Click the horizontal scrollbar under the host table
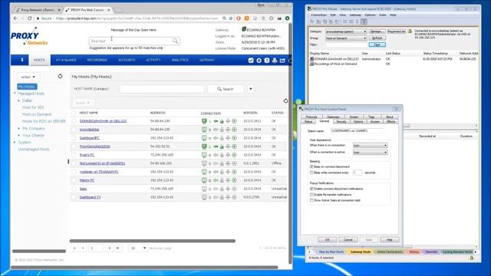Screen dimensions: 491x276 pos(153,241)
